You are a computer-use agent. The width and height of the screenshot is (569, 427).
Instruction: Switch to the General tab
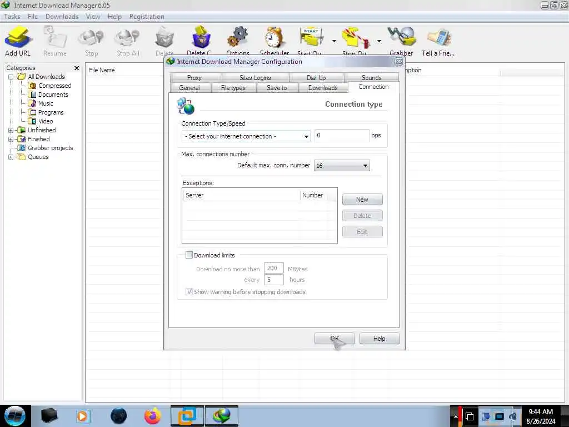[x=189, y=88]
